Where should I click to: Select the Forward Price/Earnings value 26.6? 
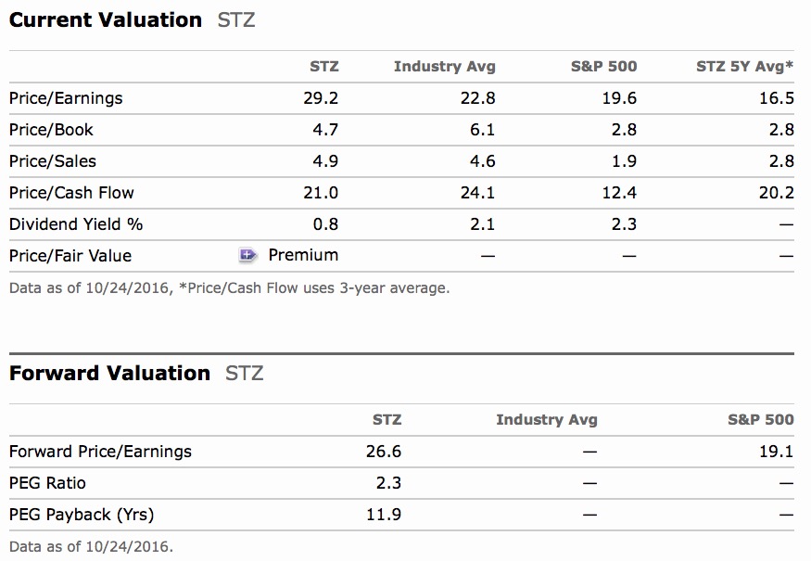(x=384, y=452)
